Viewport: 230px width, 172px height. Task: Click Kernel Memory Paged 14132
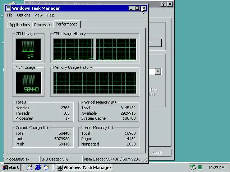tap(130, 139)
